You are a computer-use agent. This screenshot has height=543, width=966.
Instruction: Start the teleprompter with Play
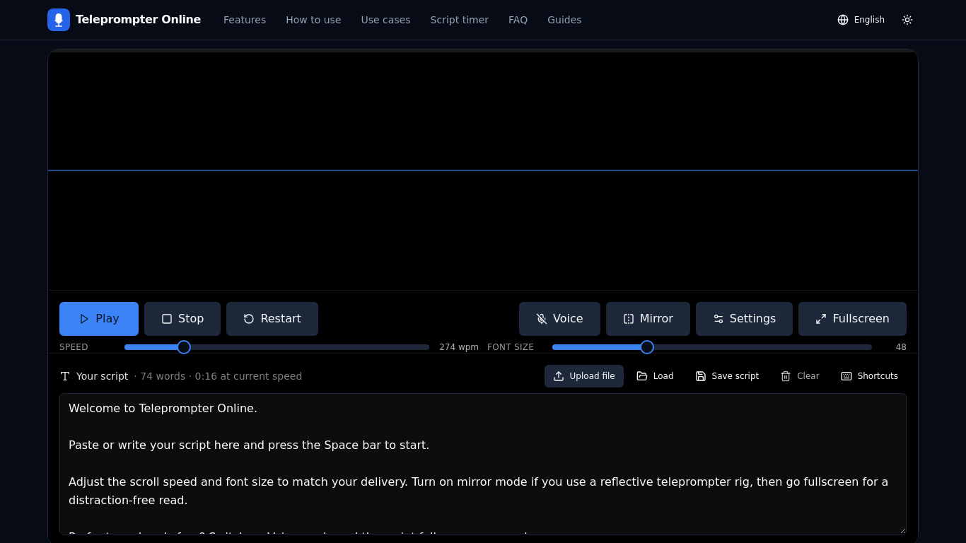(99, 319)
